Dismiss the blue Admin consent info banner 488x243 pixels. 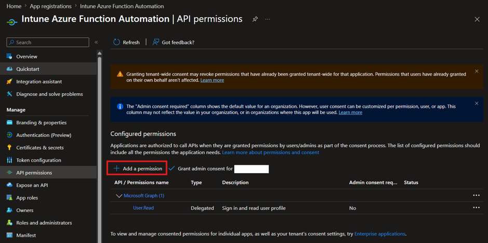point(477,104)
